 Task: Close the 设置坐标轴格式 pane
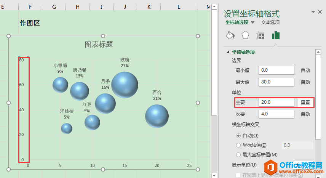coord(320,12)
